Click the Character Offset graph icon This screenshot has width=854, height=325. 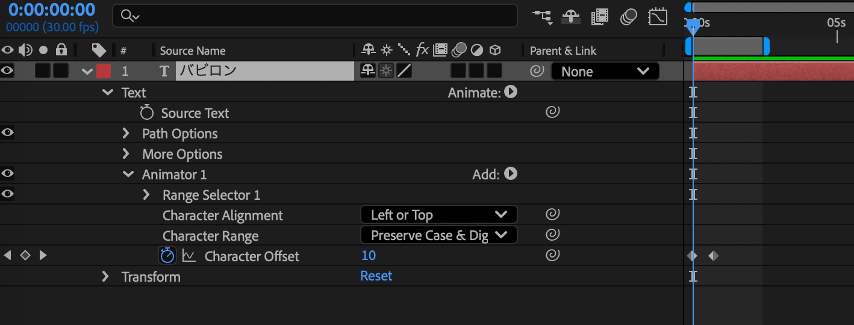coord(189,256)
